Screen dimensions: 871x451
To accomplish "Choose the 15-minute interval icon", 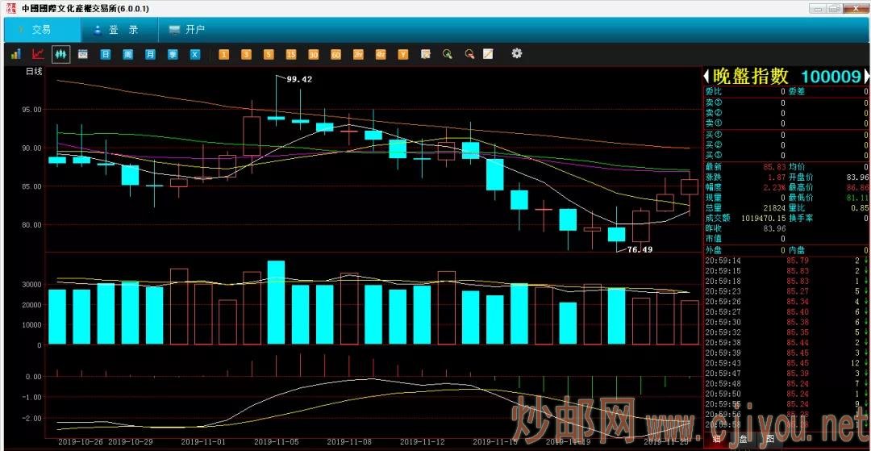I will tap(291, 54).
